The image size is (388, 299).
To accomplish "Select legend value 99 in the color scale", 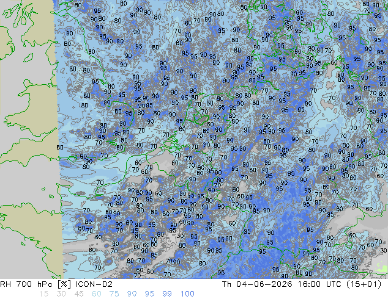I will pyautogui.click(x=167, y=294).
